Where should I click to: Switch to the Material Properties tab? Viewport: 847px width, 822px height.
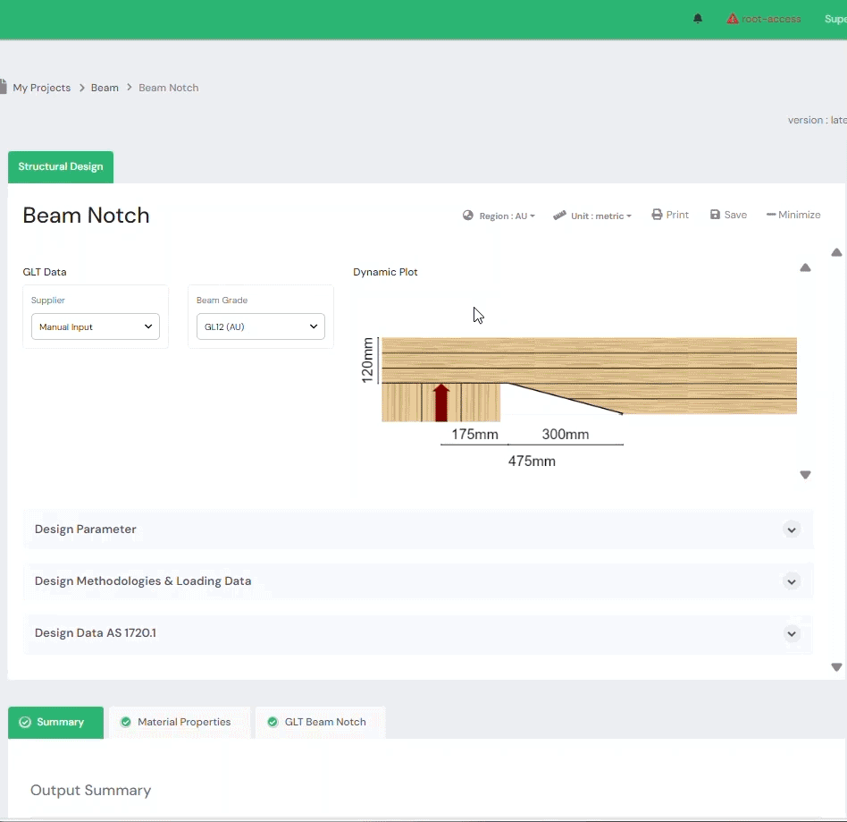[179, 722]
